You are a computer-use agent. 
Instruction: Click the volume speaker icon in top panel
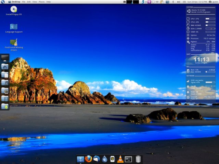pos(179,2)
